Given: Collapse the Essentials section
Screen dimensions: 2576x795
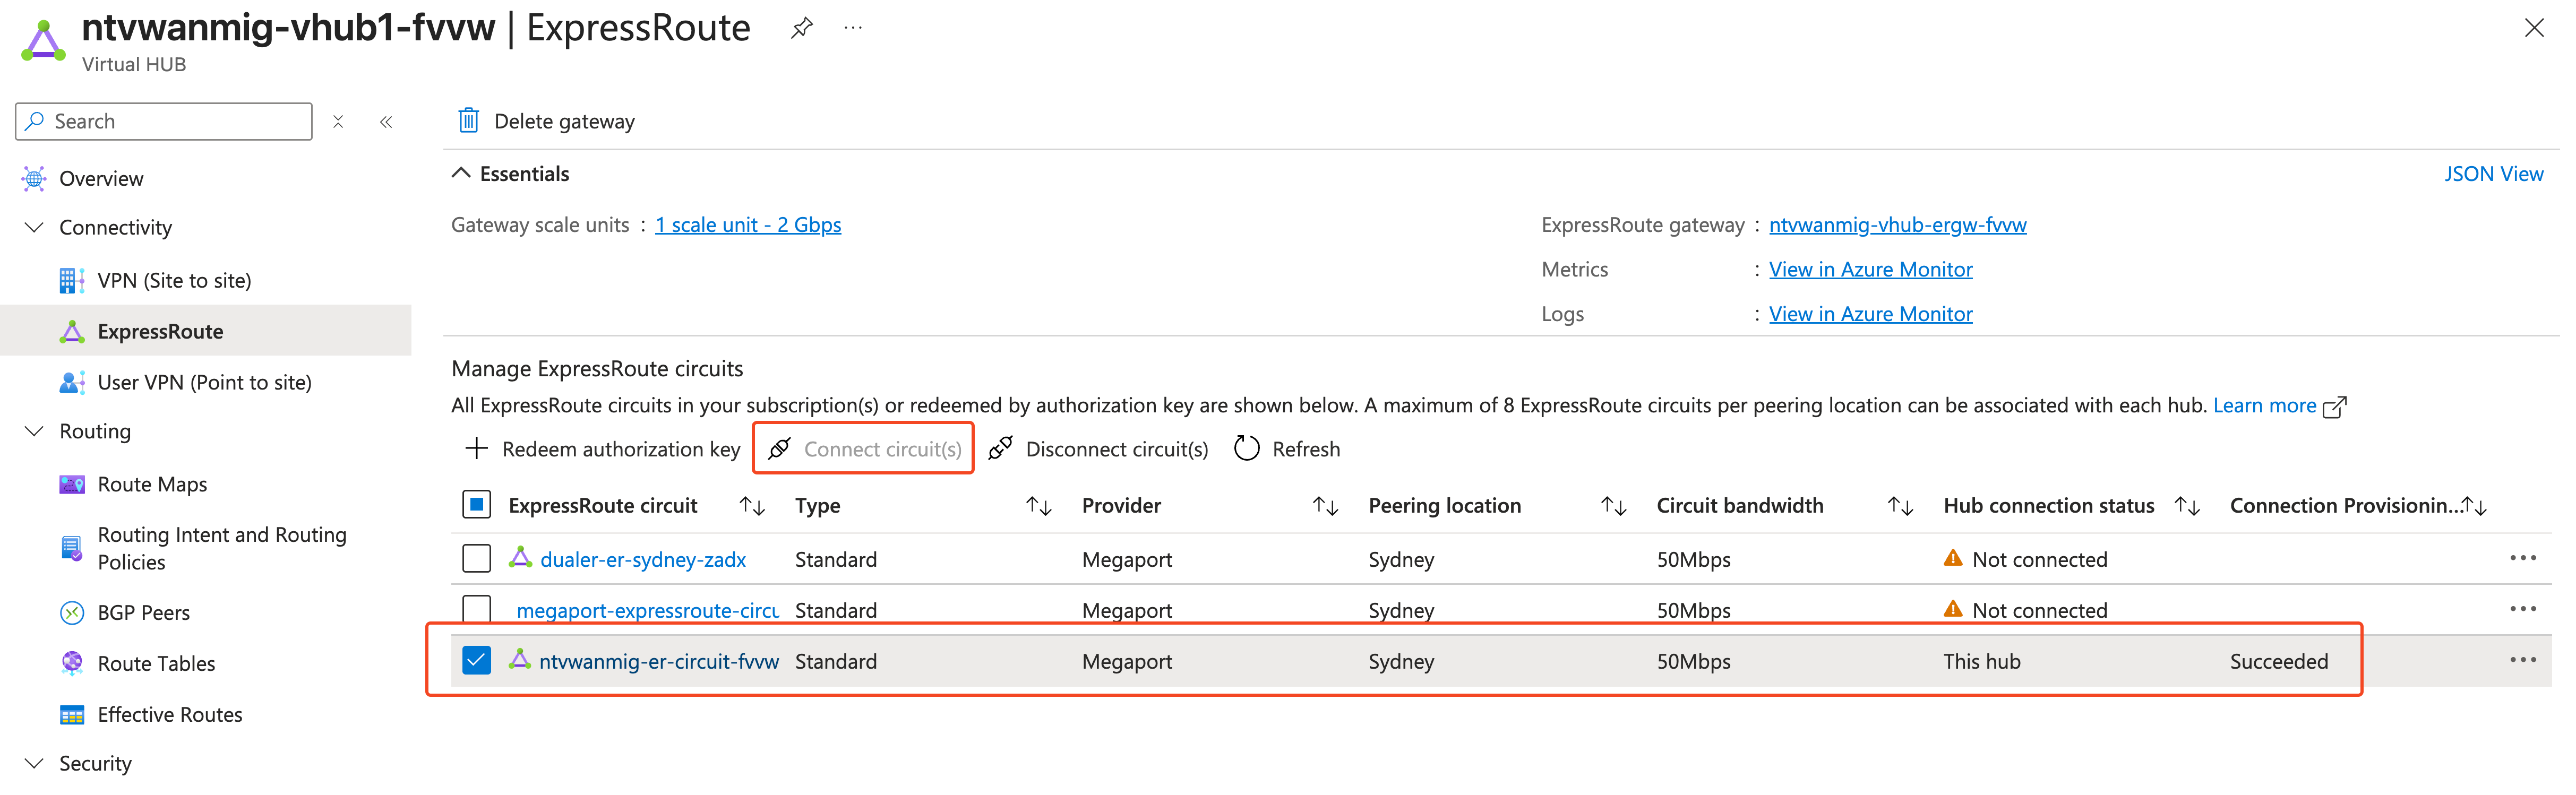Looking at the screenshot, I should point(461,173).
